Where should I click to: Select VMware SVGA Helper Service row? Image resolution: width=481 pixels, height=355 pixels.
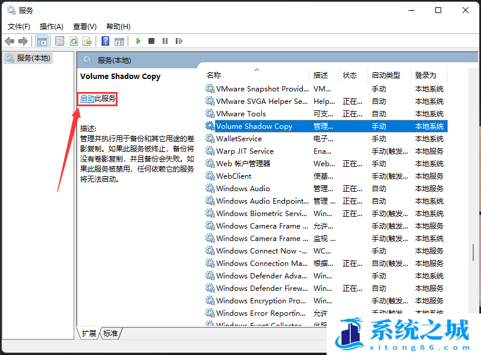[x=326, y=101]
